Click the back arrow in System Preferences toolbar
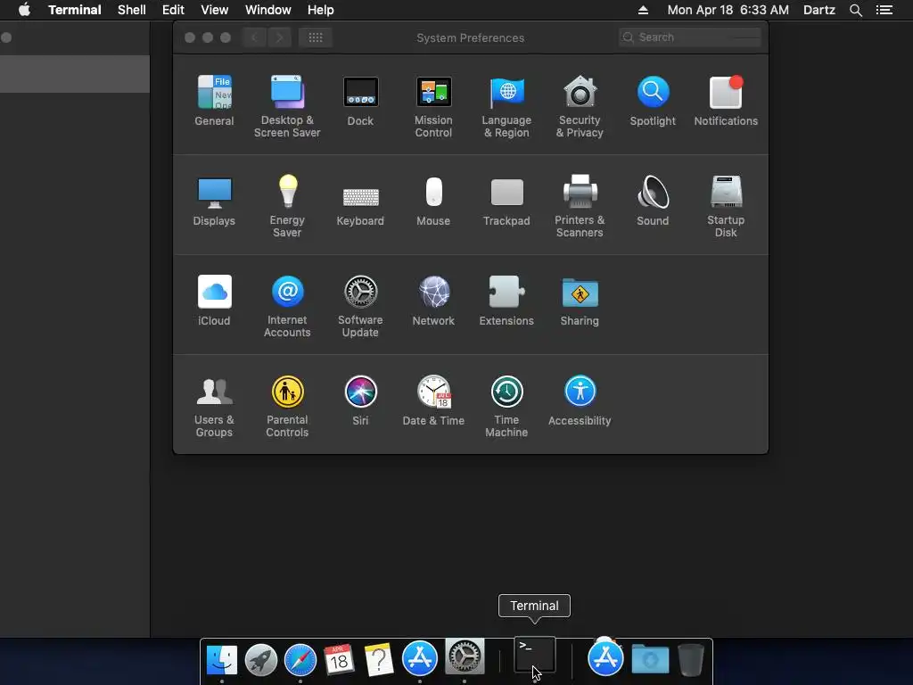The width and height of the screenshot is (913, 685). pyautogui.click(x=254, y=37)
